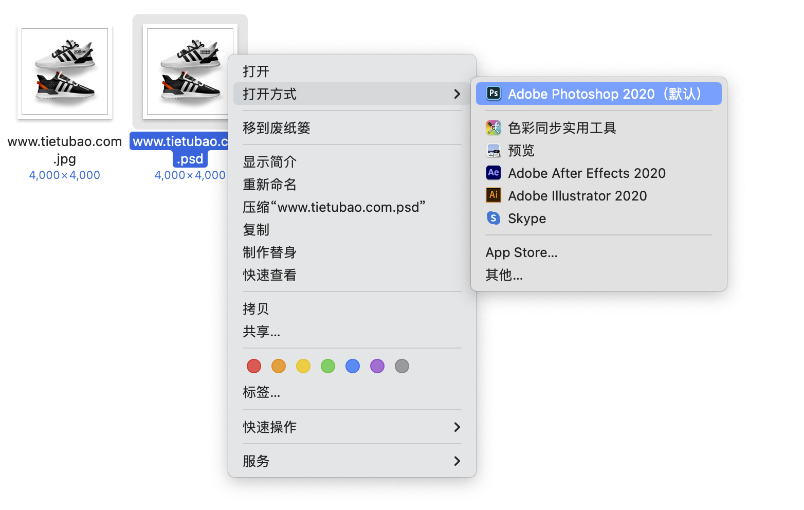The height and width of the screenshot is (510, 804).
Task: Apply the red tag color
Action: pyautogui.click(x=254, y=366)
